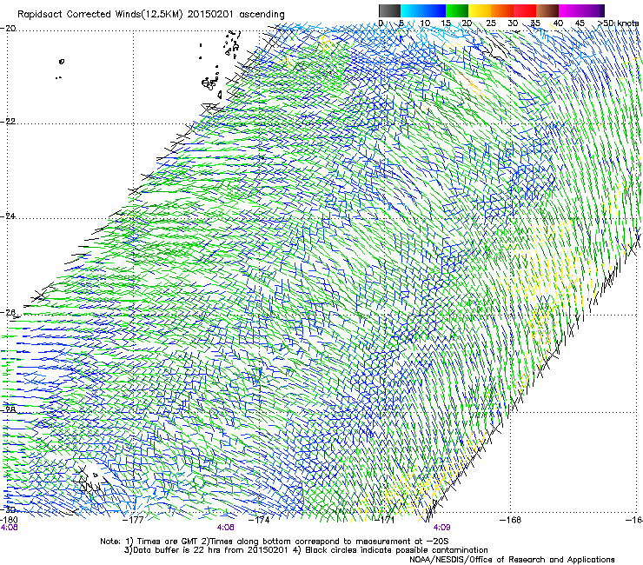Click the '>50 knots' legend label
The height and width of the screenshot is (565, 643).
click(x=618, y=23)
